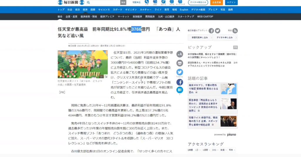Click the article text-size (A) icon
301x157 pixels.
click(180, 54)
